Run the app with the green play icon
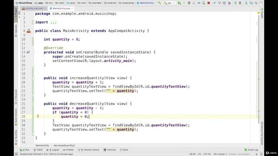 click(x=179, y=3)
